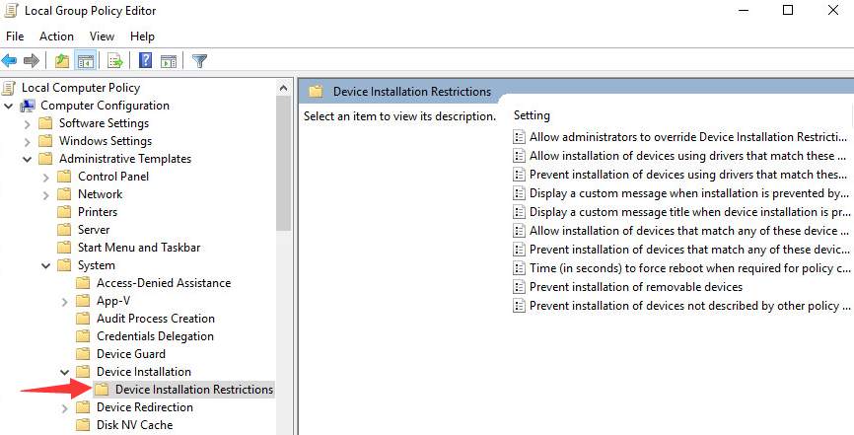Click the Access-Denied Assistance folder icon
This screenshot has height=435, width=854.
pos(83,283)
